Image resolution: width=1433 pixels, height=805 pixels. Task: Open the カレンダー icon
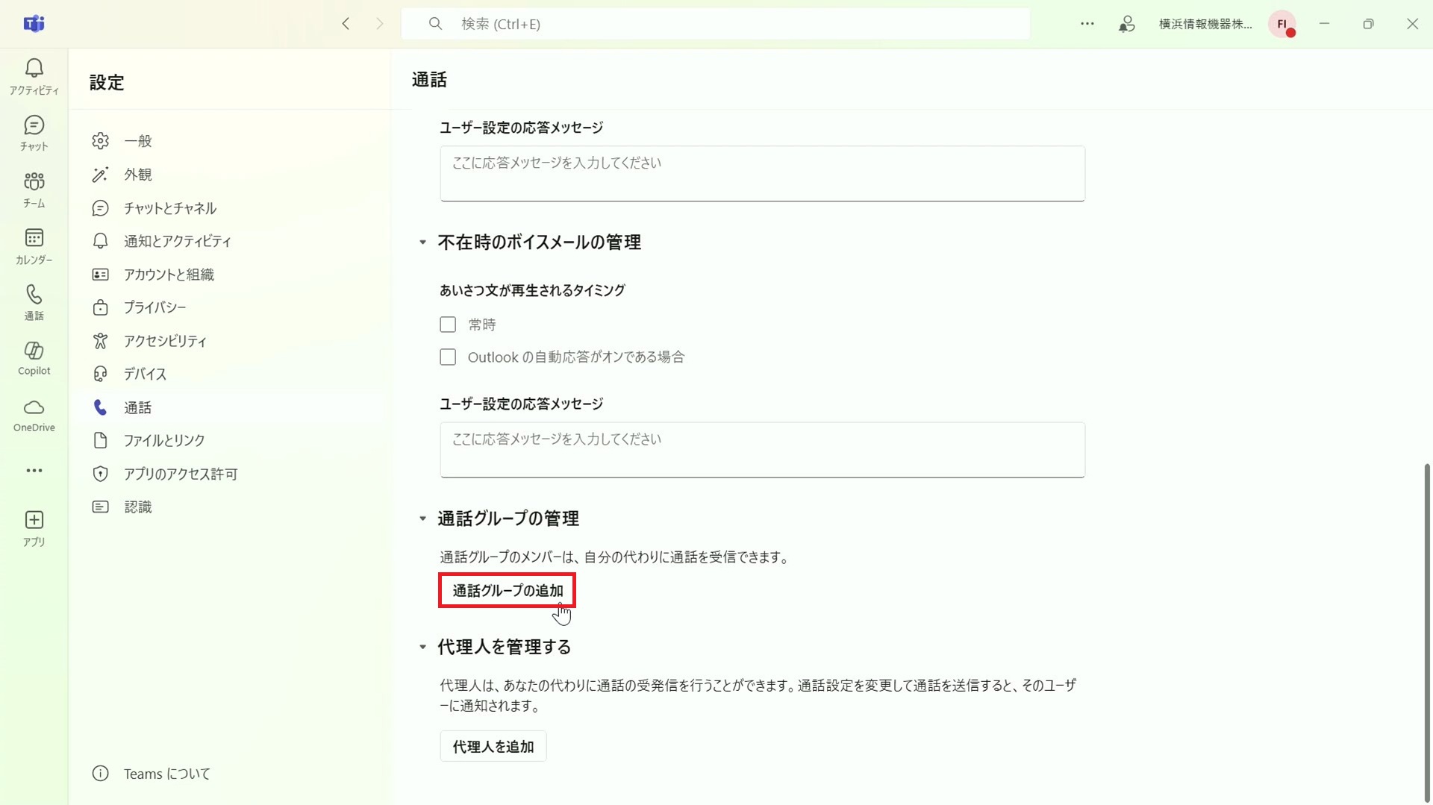coord(34,247)
